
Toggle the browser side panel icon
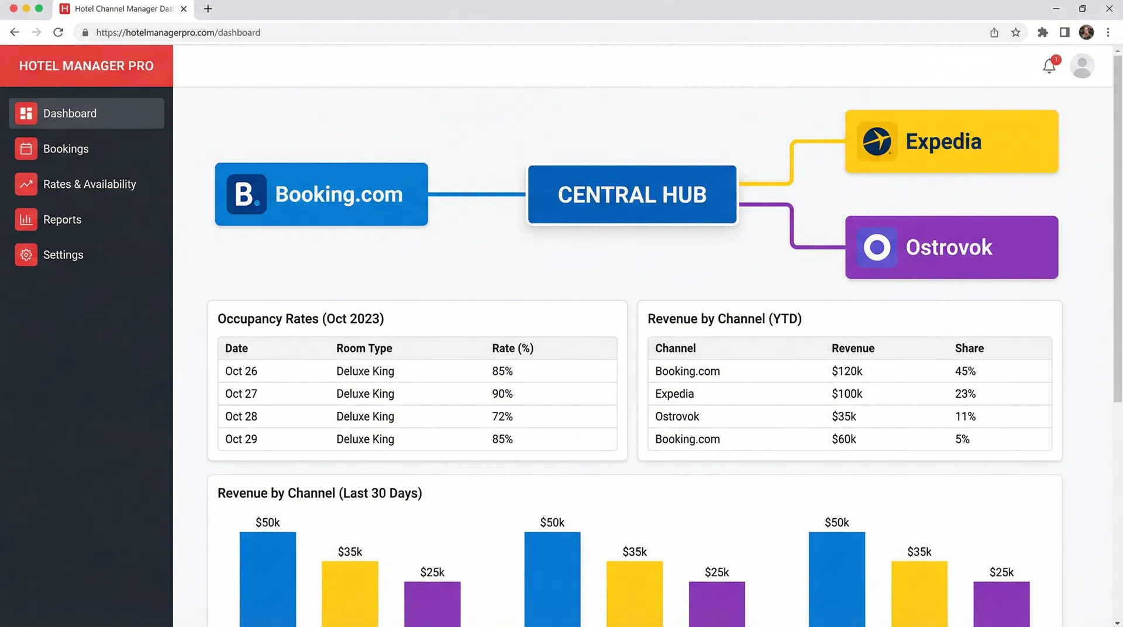coord(1065,33)
